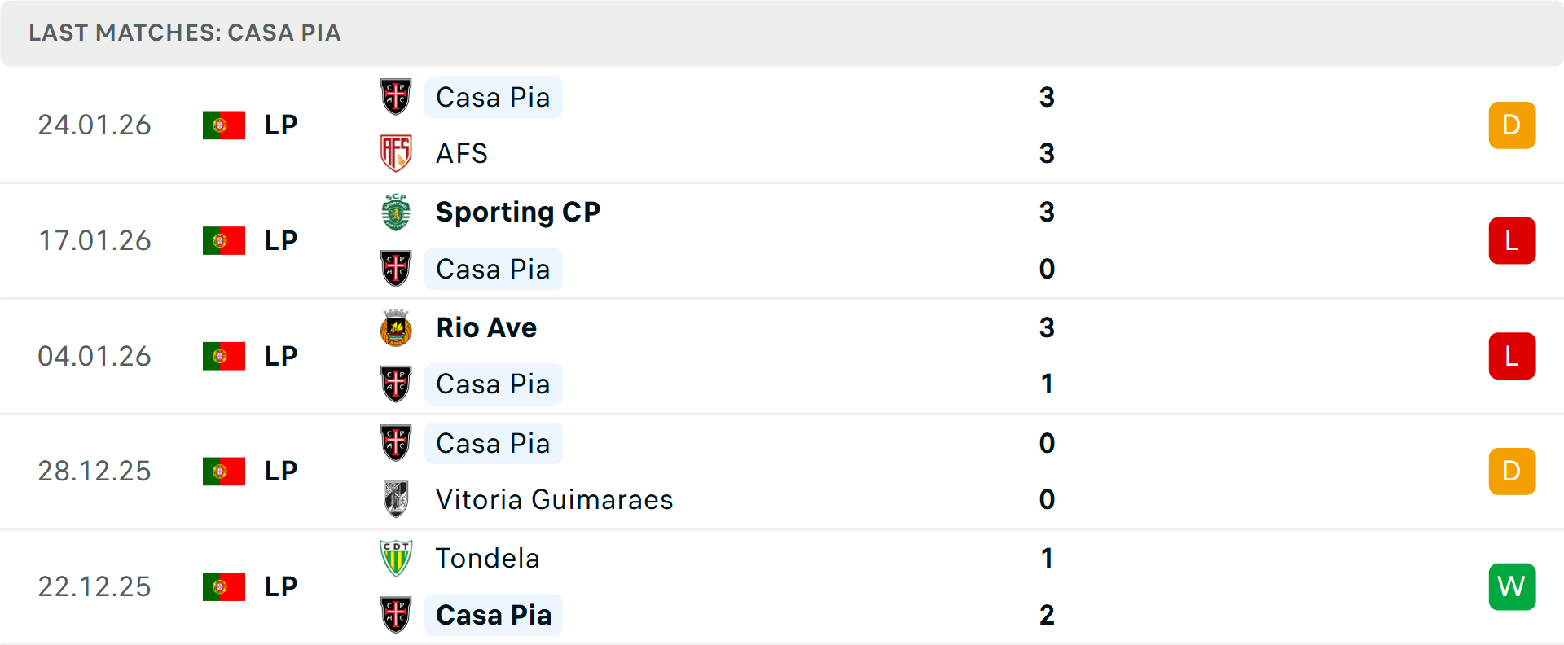
Task: Click Portugal flag for 22.12.25 match
Action: (224, 586)
